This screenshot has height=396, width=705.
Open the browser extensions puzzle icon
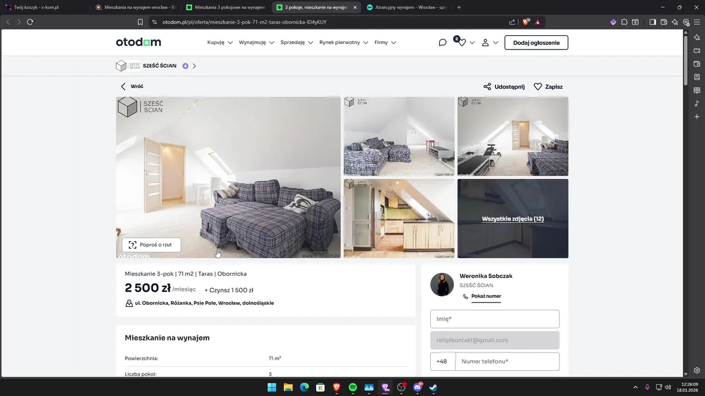(624, 22)
